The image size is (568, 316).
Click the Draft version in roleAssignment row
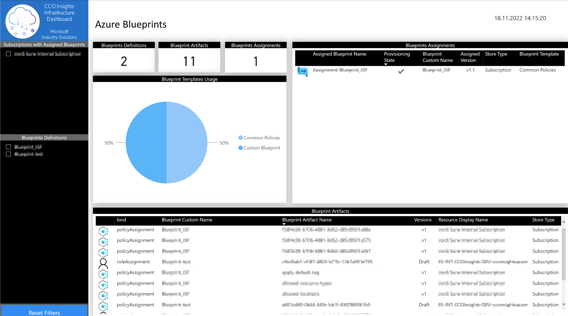(x=424, y=262)
